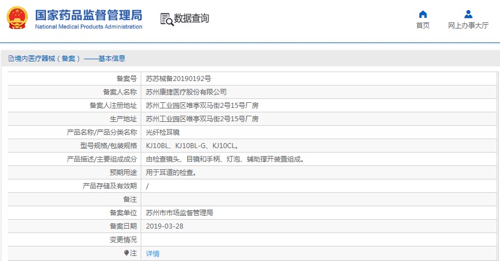
Task: Click the 型号规格/包装规格 label
Action: tap(109, 146)
